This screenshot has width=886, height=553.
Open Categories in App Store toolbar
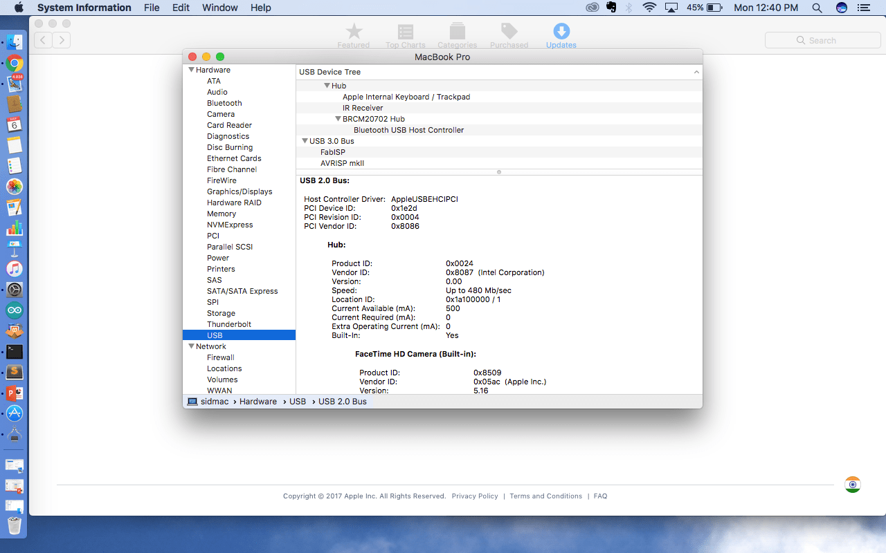click(x=458, y=36)
